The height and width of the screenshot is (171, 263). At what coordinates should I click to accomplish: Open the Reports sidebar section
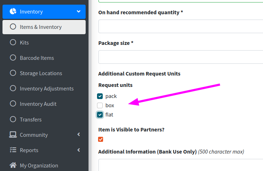[x=44, y=150]
